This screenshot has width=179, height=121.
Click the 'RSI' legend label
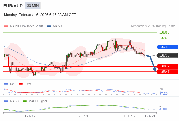point(12,84)
